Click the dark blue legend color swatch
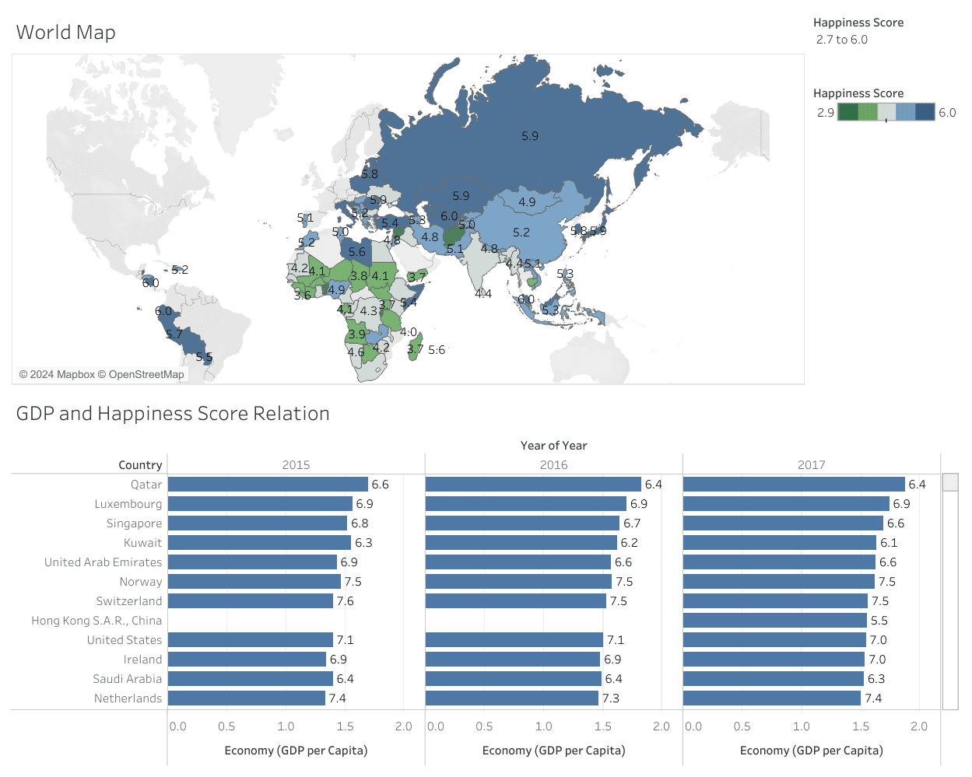The width and height of the screenshot is (972, 777). 925,112
